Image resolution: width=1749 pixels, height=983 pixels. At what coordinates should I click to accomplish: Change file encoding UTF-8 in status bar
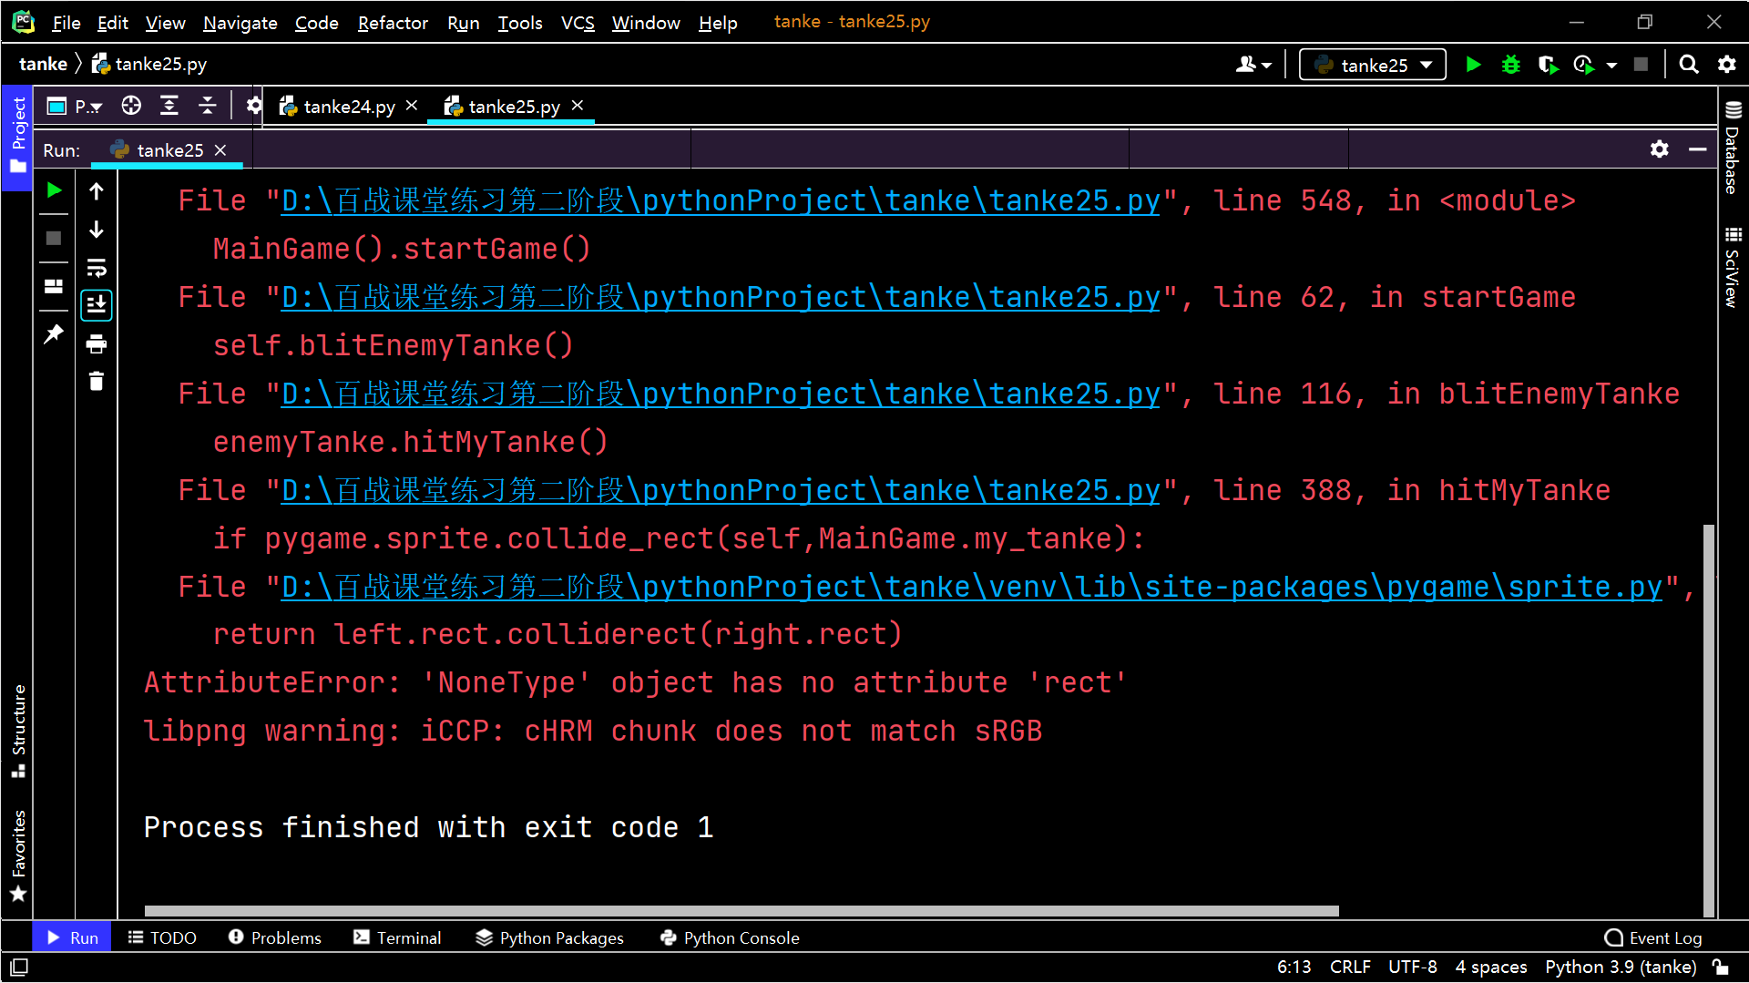click(1413, 967)
